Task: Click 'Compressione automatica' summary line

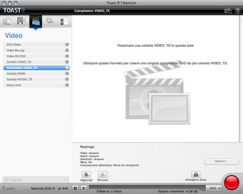Action: [x=110, y=165]
